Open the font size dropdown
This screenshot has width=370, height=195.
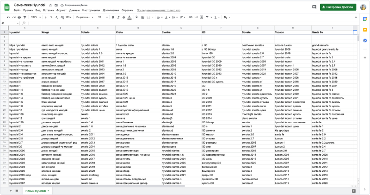coord(102,17)
